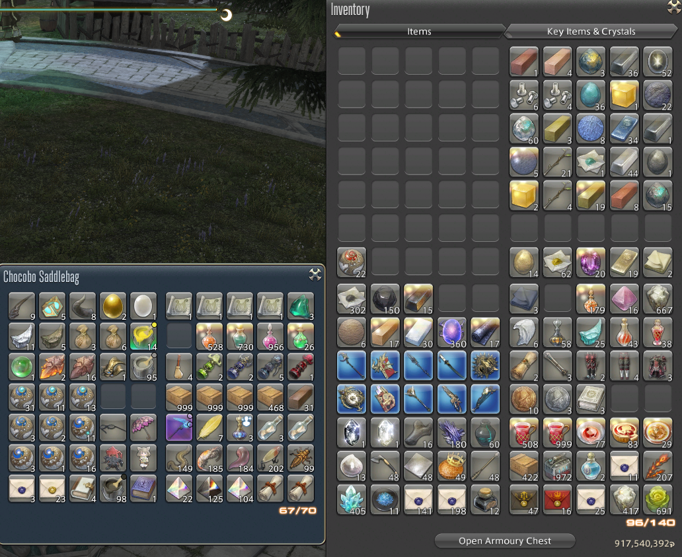Pick the wooden crate stack of 422

tap(523, 466)
